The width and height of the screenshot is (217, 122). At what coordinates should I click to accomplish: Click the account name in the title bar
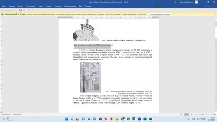tap(187, 2)
